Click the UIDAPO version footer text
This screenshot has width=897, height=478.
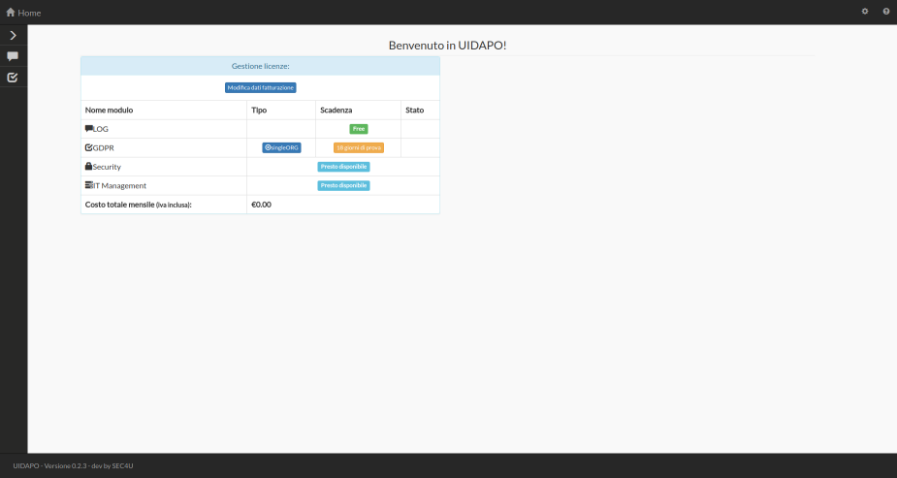click(74, 466)
